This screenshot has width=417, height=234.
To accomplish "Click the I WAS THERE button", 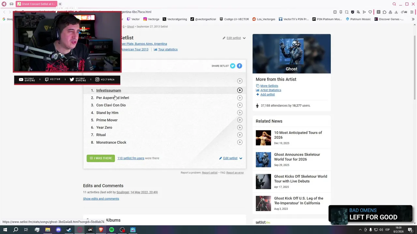I will tap(101, 158).
